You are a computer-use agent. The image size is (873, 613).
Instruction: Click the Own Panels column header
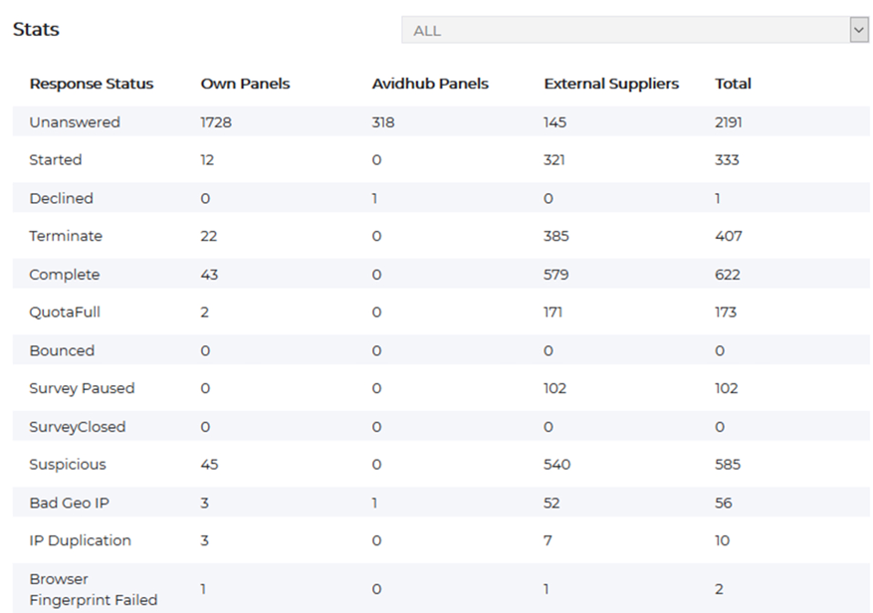tap(245, 84)
